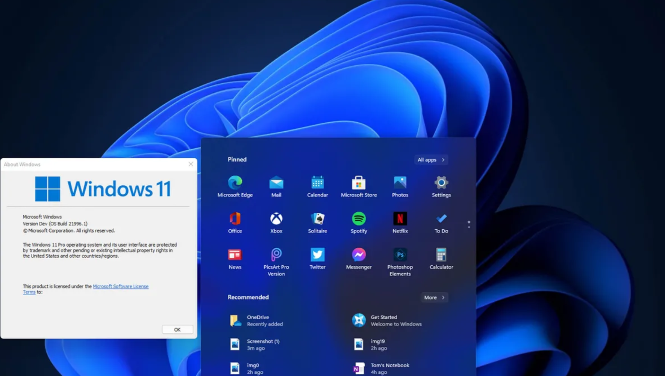Launch Netflix
Viewport: 665px width, 376px height.
[400, 223]
